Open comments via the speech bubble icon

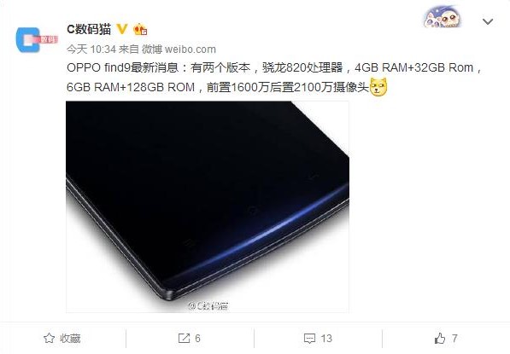(x=309, y=339)
